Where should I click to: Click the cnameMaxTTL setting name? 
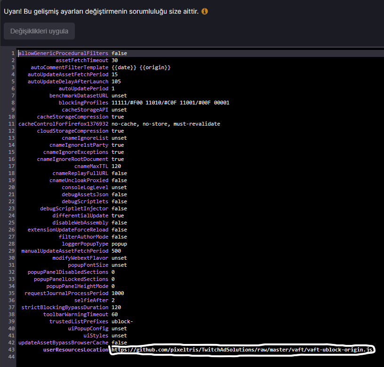pos(91,166)
